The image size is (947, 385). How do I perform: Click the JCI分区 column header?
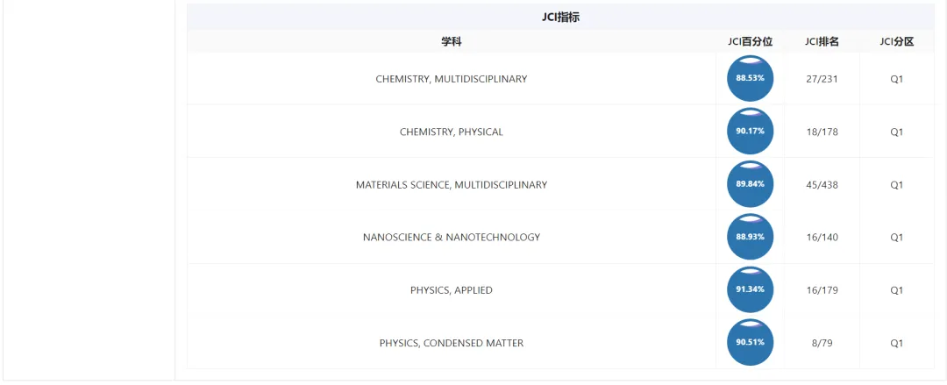coord(896,41)
